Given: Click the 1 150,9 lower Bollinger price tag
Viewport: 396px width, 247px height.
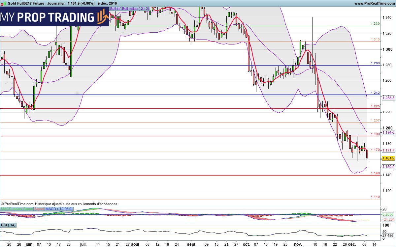Looking at the screenshot, I should coord(388,167).
